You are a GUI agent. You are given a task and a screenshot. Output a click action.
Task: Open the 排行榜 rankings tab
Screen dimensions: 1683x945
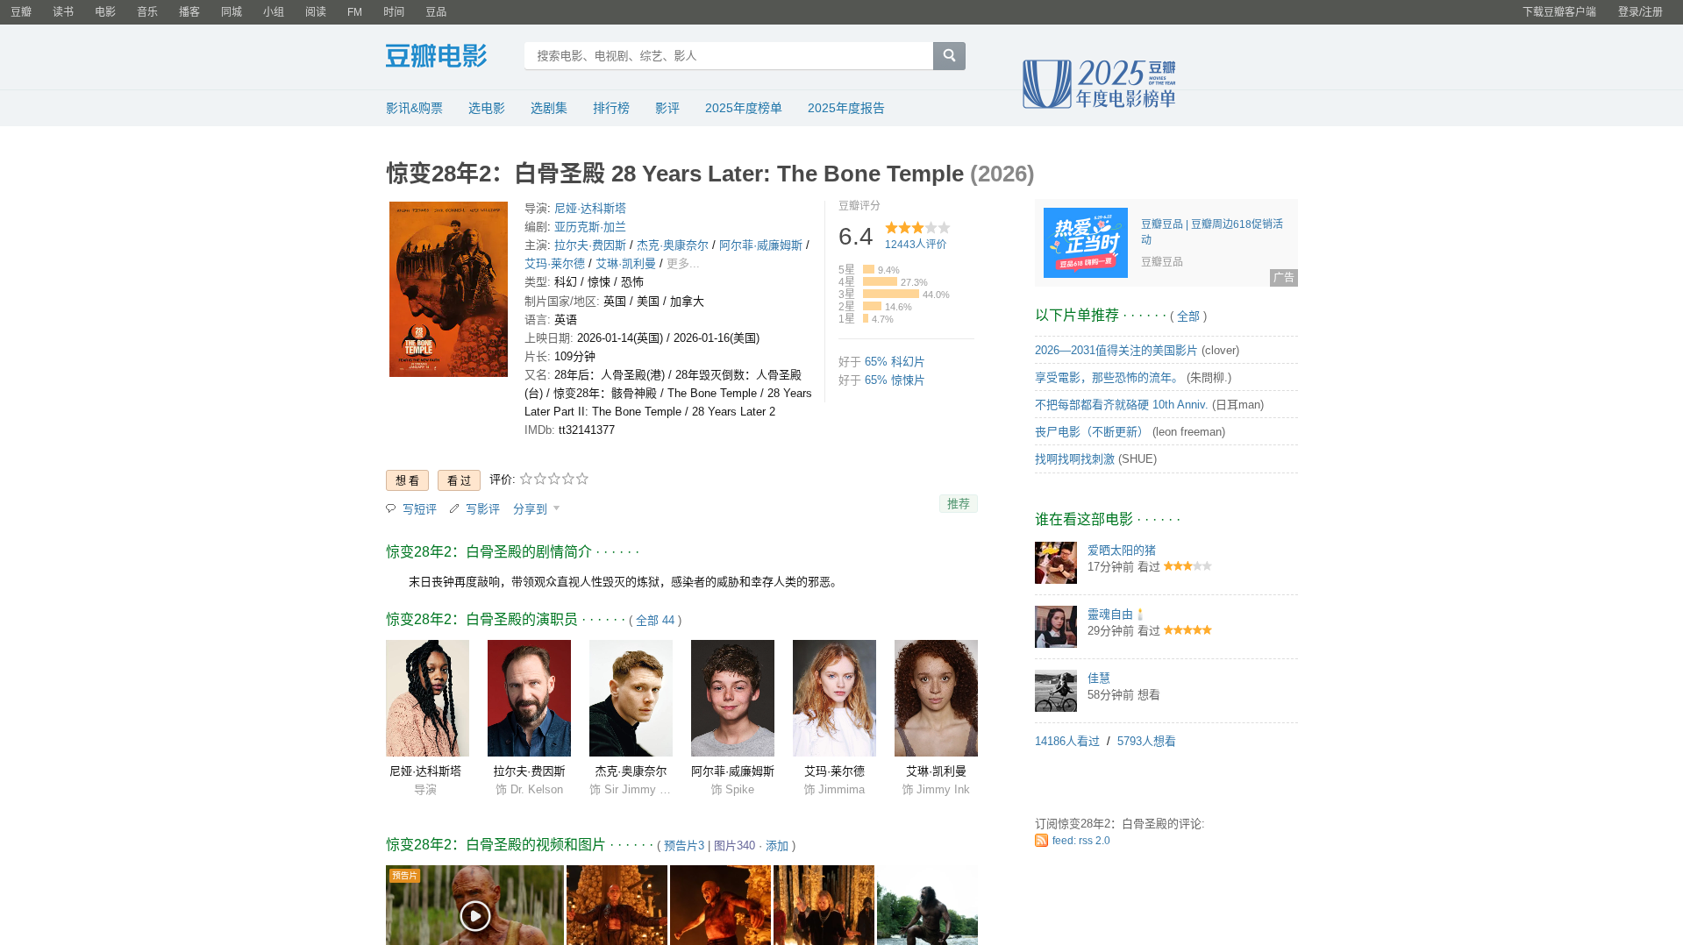click(x=611, y=108)
